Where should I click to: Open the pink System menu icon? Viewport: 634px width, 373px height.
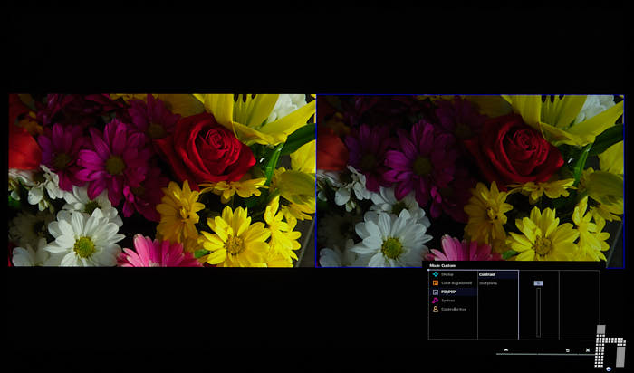(x=435, y=301)
